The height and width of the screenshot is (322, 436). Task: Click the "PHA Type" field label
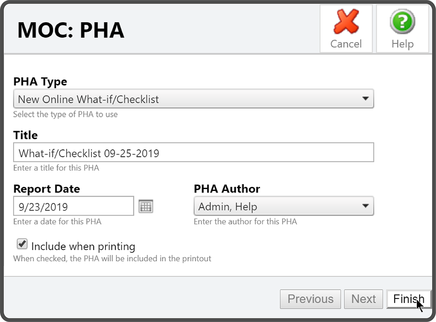coord(40,82)
